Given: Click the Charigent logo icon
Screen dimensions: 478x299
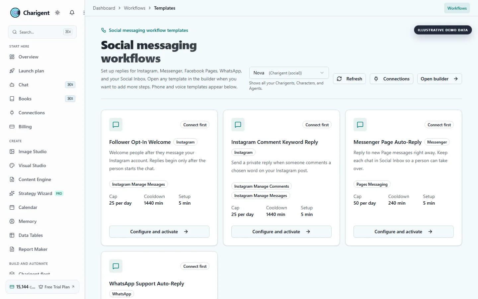Looking at the screenshot, I should (15, 13).
